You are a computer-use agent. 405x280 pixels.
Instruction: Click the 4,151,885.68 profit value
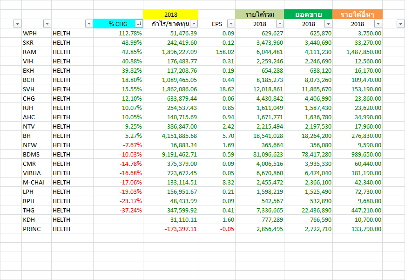[x=180, y=136]
